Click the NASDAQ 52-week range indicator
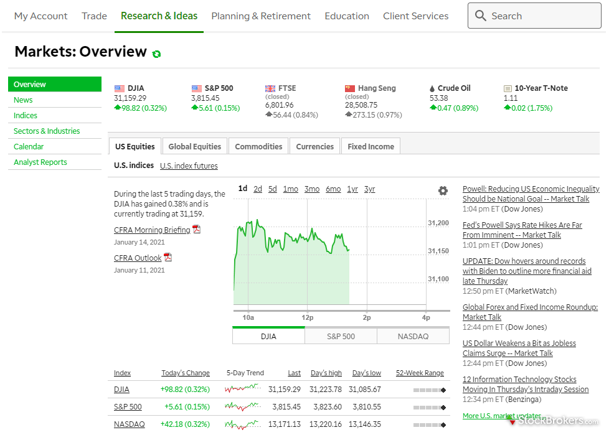This screenshot has width=614, height=435. (430, 425)
